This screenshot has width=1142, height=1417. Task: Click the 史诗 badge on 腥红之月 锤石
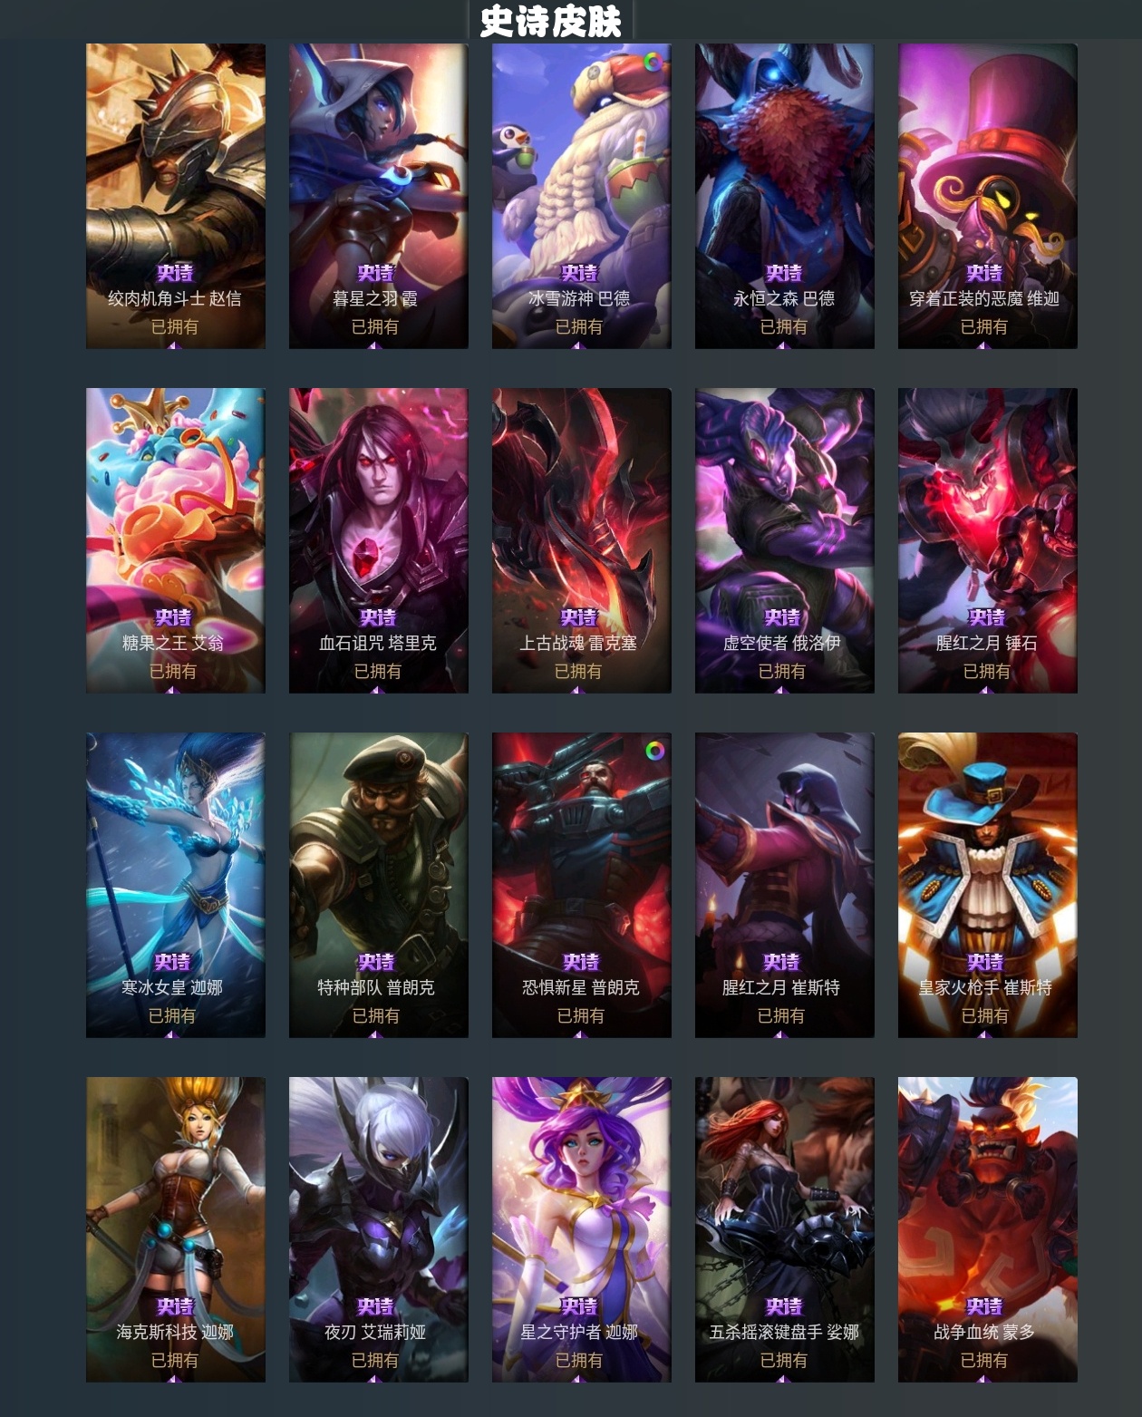pyautogui.click(x=987, y=617)
